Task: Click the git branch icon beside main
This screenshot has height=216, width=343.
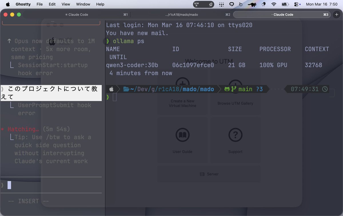Action: [234, 89]
